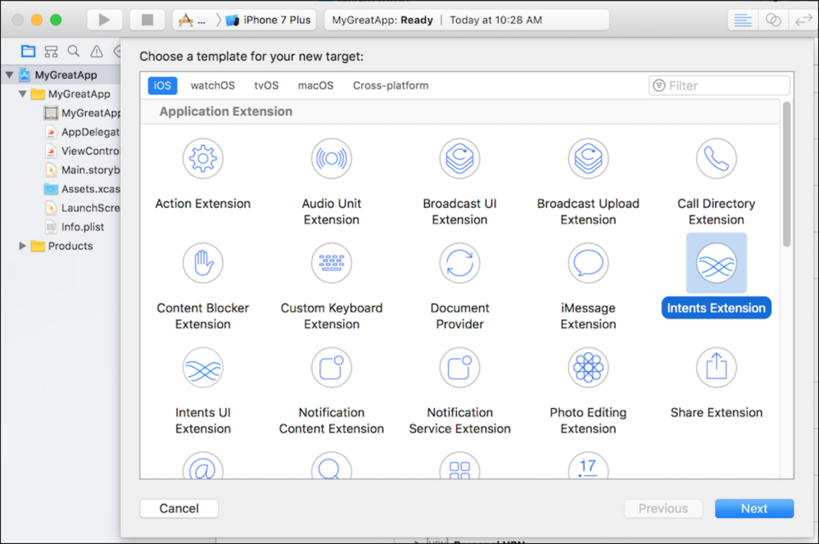Open AppDelegate swift file in navigator
The height and width of the screenshot is (544, 819).
(83, 132)
